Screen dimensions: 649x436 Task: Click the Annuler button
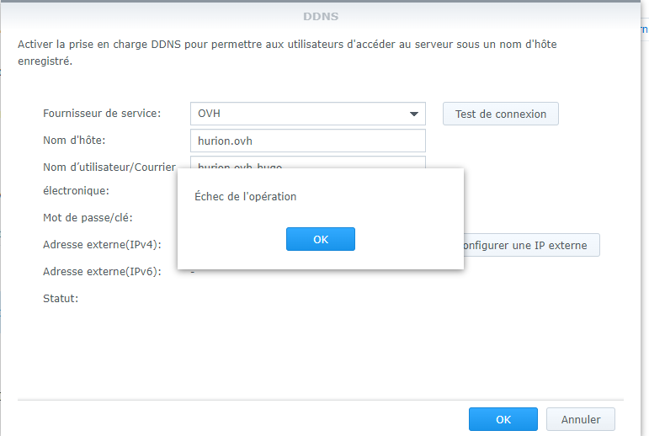[580, 419]
